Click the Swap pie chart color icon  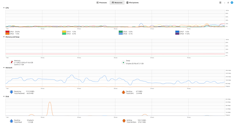point(123,62)
